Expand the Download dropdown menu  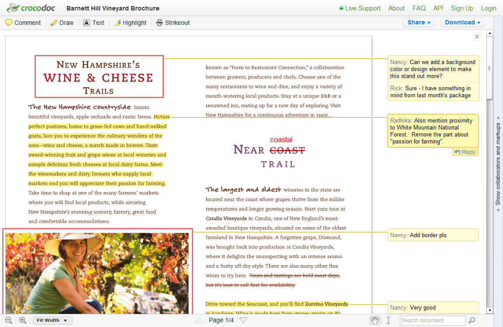click(x=462, y=22)
